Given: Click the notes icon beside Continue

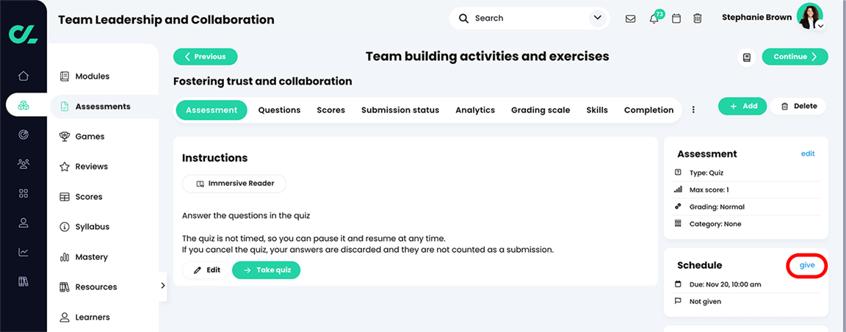Looking at the screenshot, I should tap(747, 57).
